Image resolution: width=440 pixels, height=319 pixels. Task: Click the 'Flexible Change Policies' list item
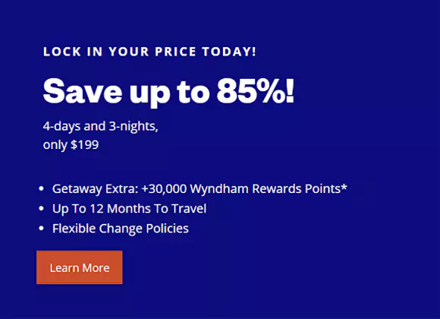[x=121, y=229]
